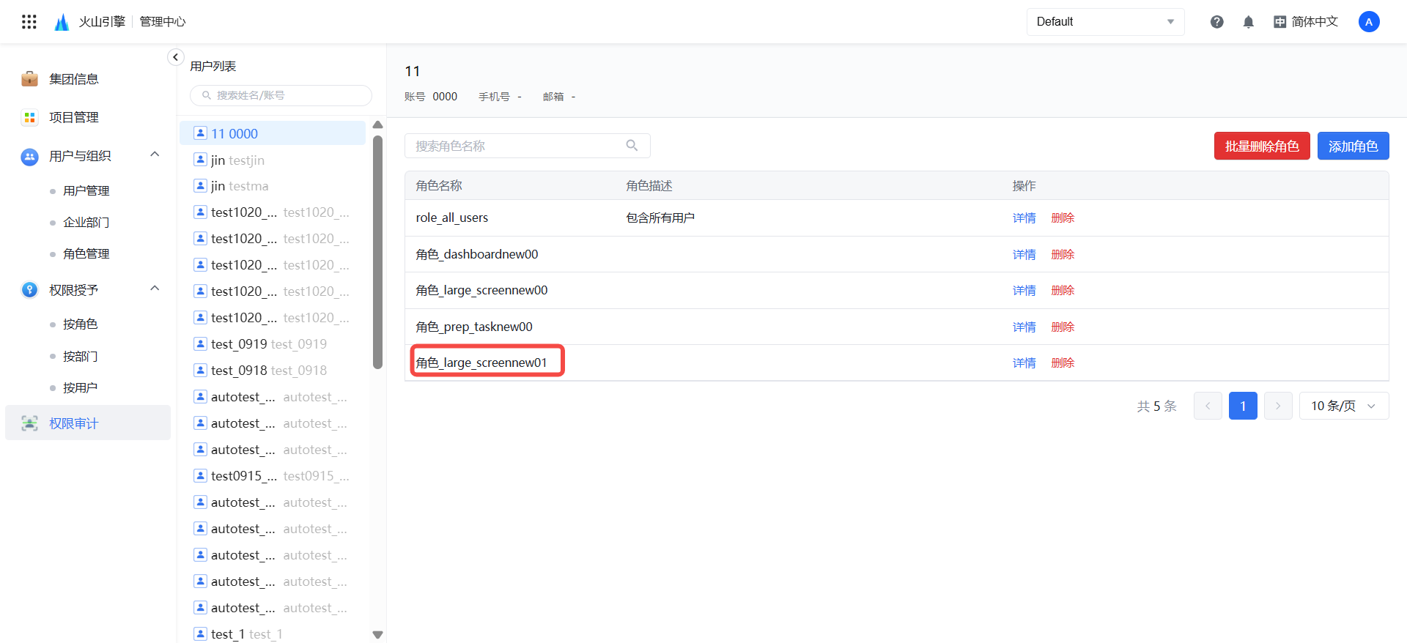Delete the 角色_prep_tasknew00 role
Viewport: 1407px width, 643px height.
(x=1063, y=327)
